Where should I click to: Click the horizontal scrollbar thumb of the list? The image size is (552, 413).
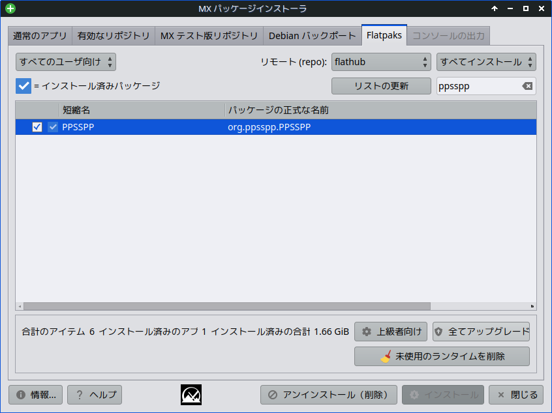pyautogui.click(x=227, y=306)
